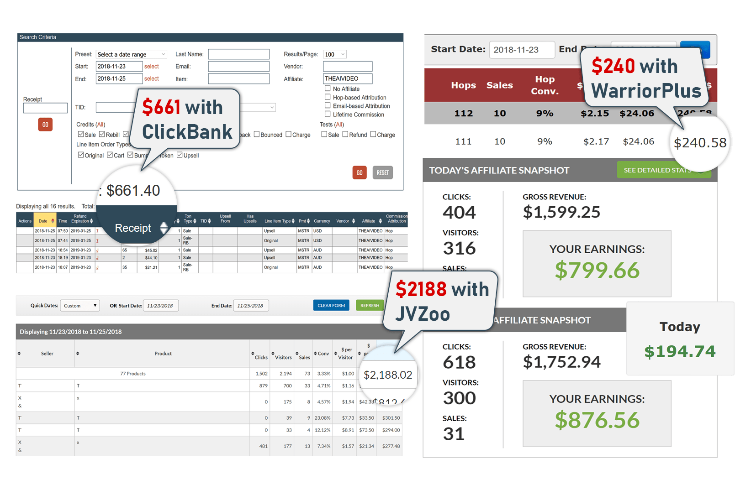Click the End field with 2018-11-25

[x=119, y=78]
